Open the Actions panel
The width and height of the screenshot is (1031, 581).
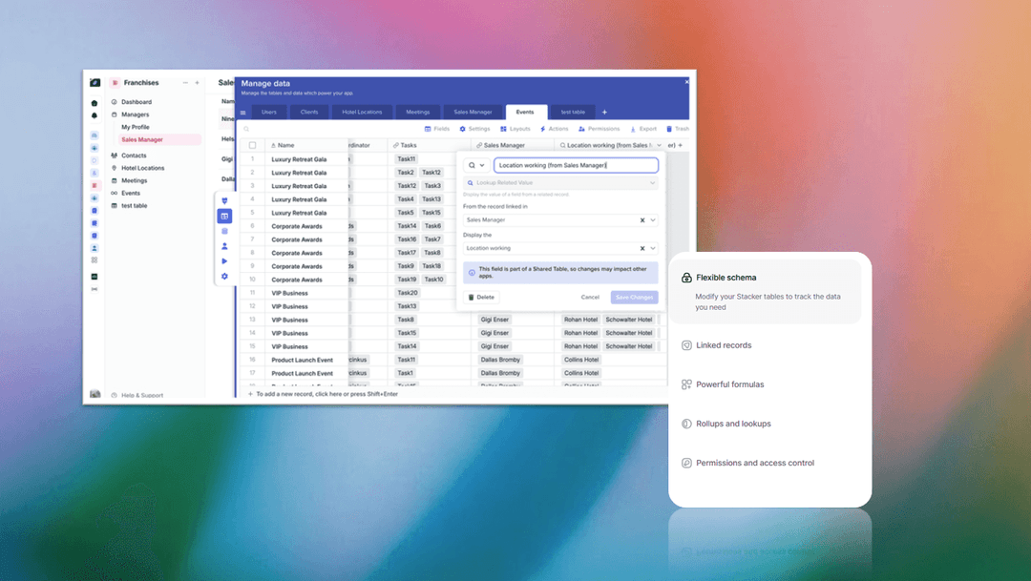[x=560, y=128]
